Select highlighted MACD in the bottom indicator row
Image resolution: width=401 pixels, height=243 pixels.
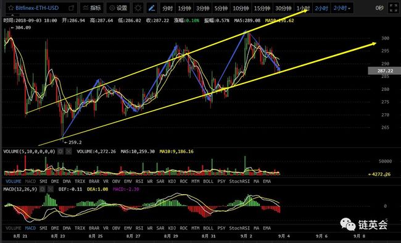pyautogui.click(x=30, y=228)
